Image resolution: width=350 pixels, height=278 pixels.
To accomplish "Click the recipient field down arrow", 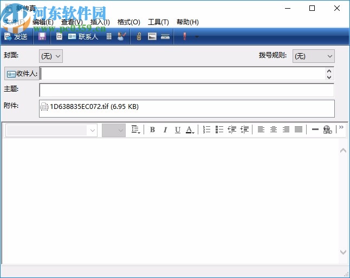I will point(329,77).
